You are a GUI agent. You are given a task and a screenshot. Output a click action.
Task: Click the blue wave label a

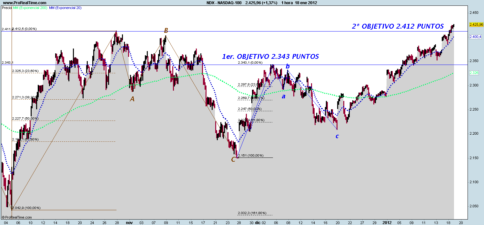pos(284,96)
